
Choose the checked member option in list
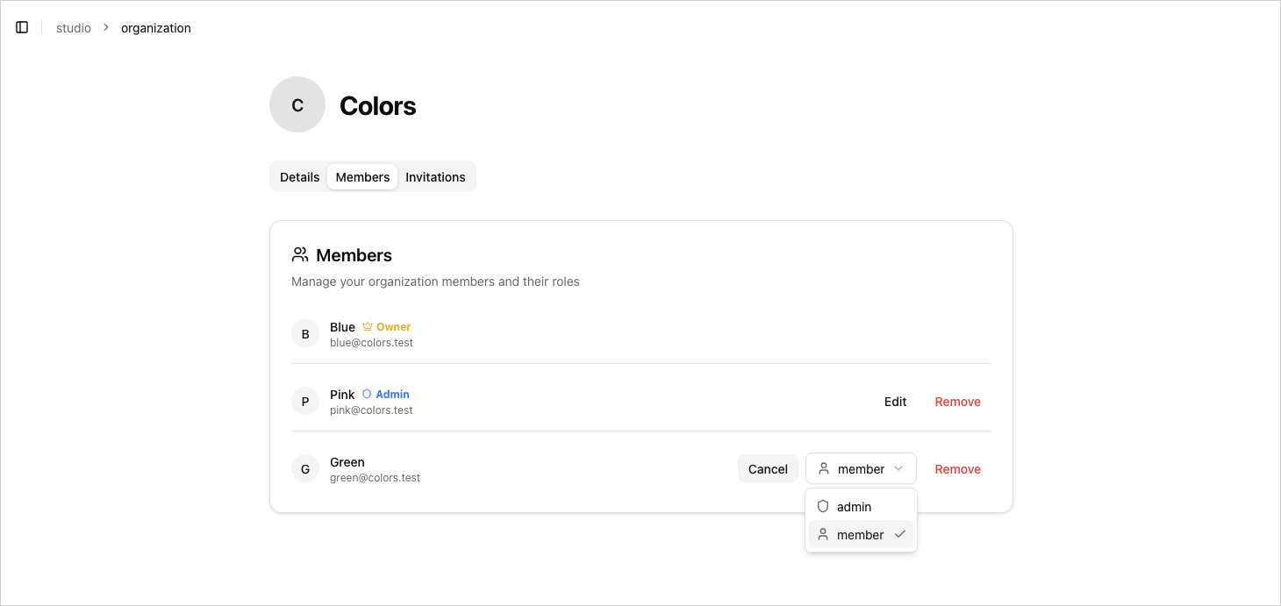pos(860,535)
